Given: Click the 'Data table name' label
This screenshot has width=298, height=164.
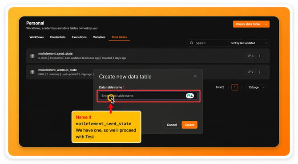Looking at the screenshot, I should [111, 87].
